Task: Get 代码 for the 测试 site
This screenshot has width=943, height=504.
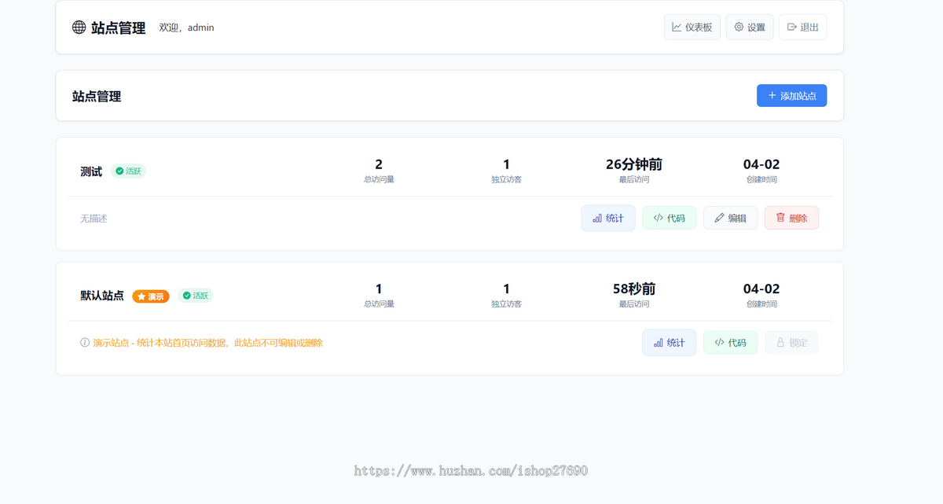Action: point(670,218)
